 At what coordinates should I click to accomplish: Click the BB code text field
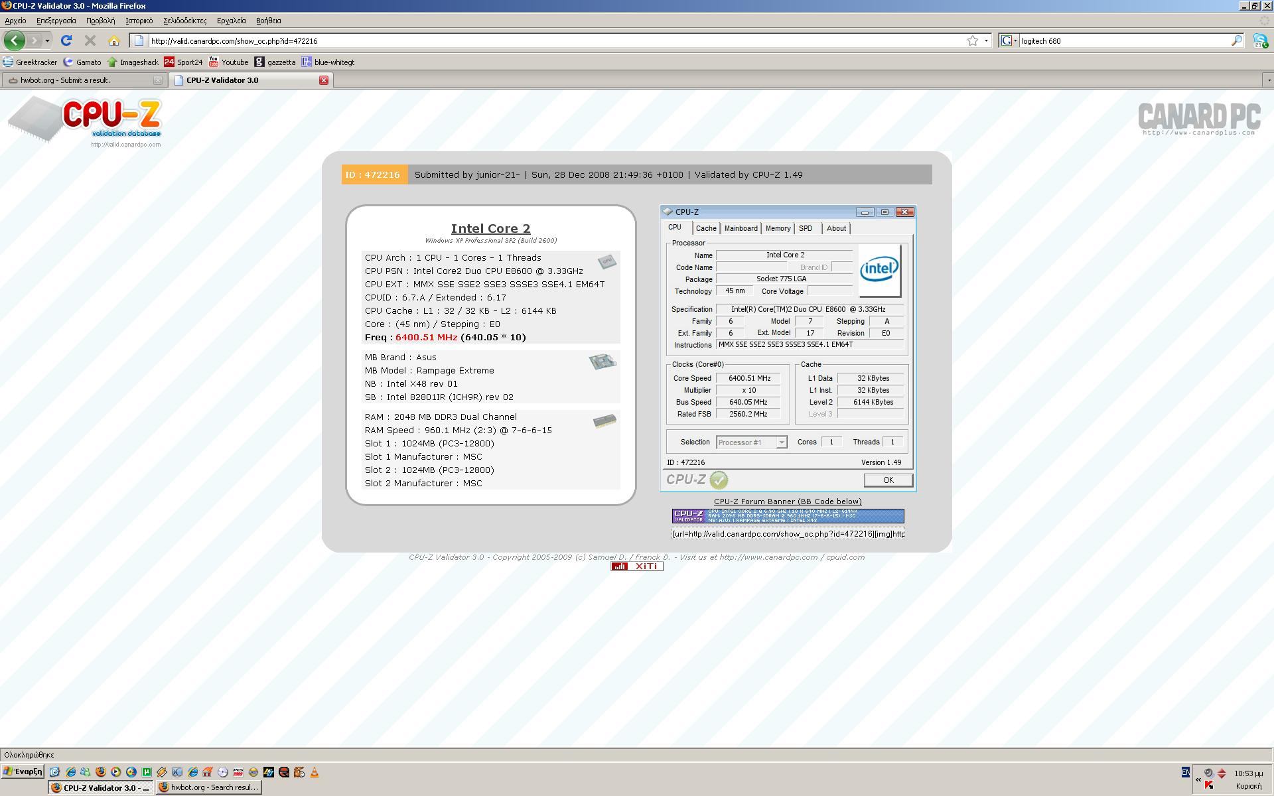click(x=788, y=534)
